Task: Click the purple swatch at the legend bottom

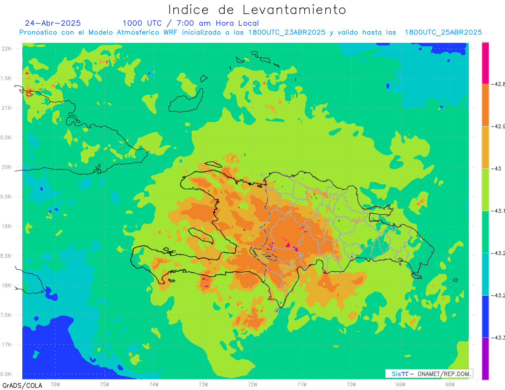Action: click(485, 358)
